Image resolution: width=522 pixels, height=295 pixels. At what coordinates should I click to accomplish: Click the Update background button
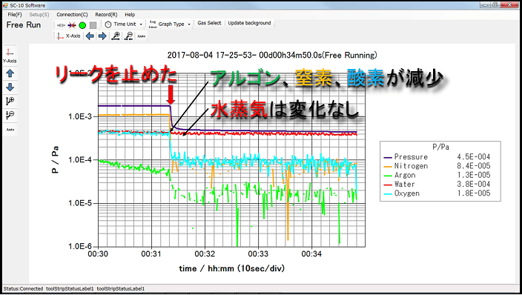click(x=249, y=23)
